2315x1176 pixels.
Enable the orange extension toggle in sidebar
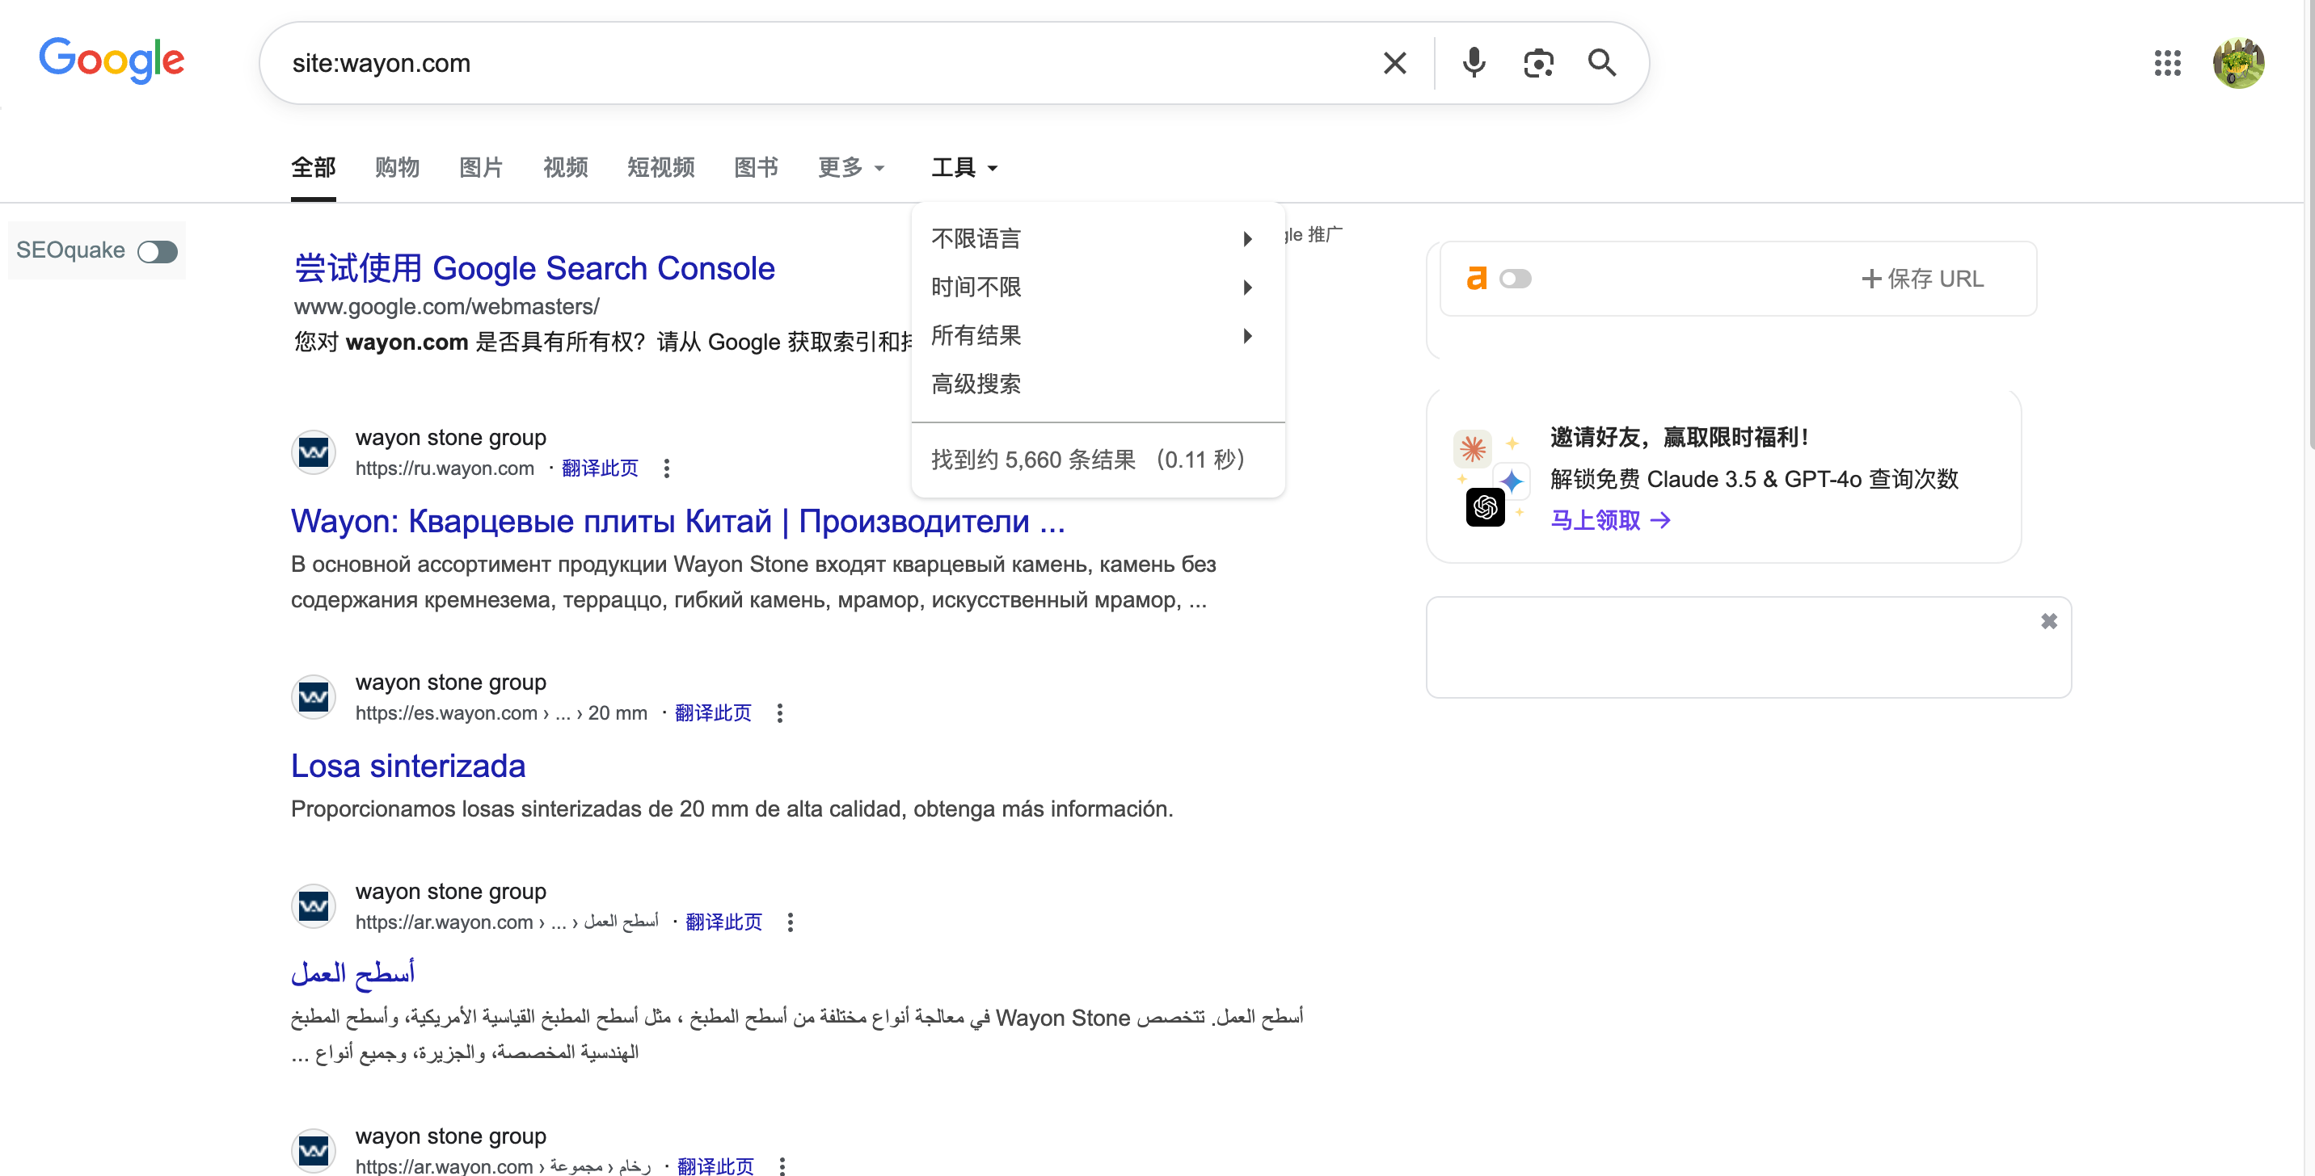[x=1516, y=279]
